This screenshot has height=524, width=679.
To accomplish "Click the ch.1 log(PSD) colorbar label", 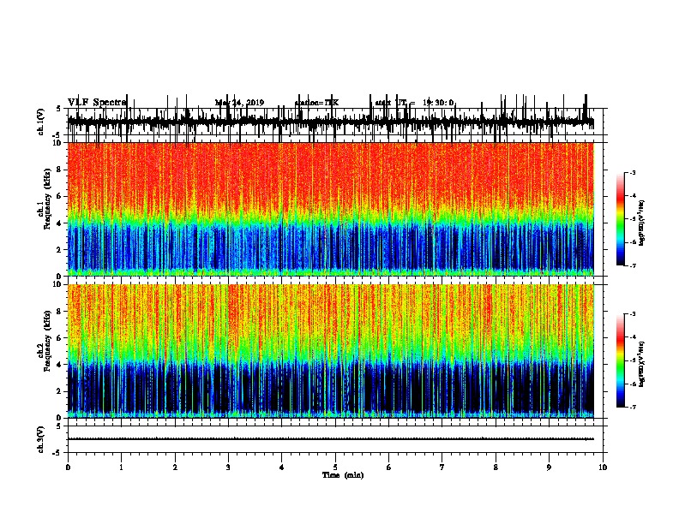I will (x=641, y=223).
